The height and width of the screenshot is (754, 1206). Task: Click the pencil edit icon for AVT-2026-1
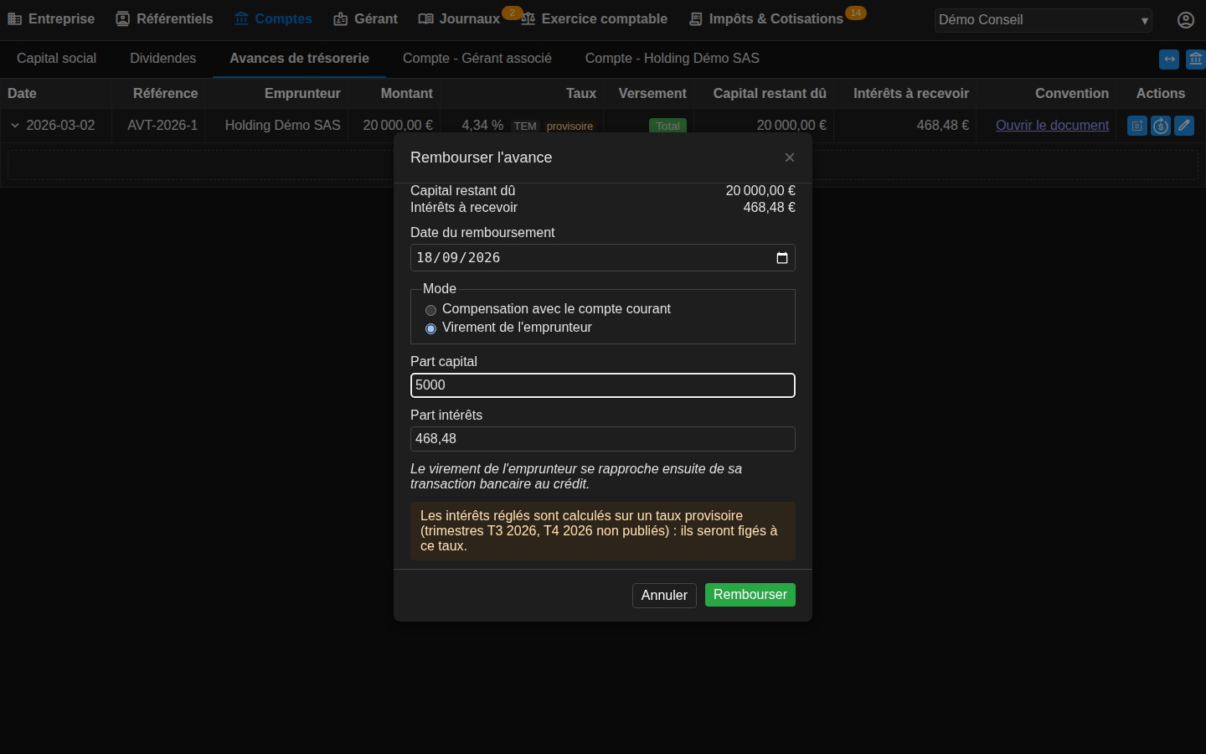[x=1183, y=126]
